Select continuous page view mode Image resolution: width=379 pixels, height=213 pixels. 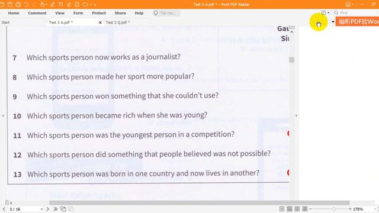click(290, 209)
